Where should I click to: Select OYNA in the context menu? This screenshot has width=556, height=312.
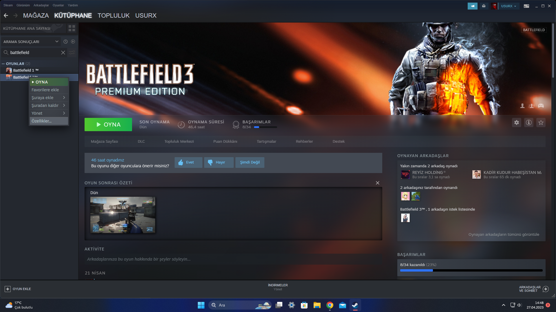pos(49,82)
